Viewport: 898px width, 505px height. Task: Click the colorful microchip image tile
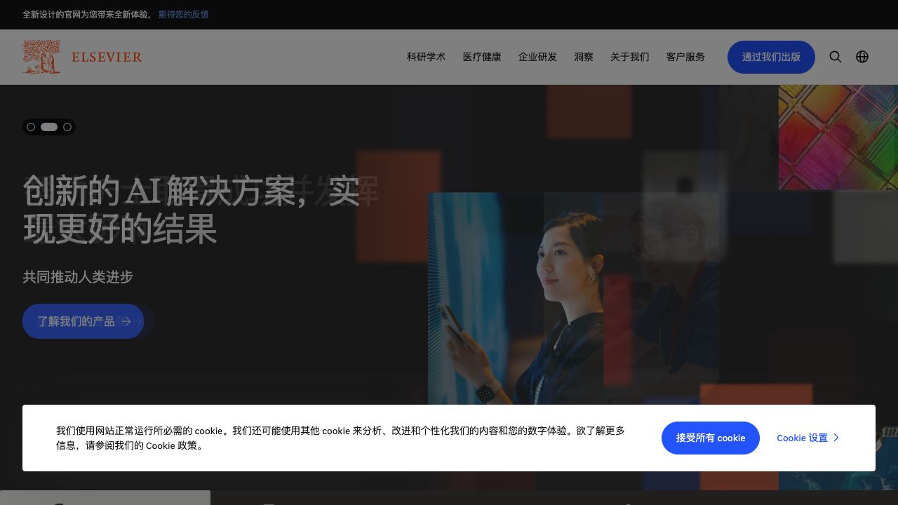pos(838,137)
